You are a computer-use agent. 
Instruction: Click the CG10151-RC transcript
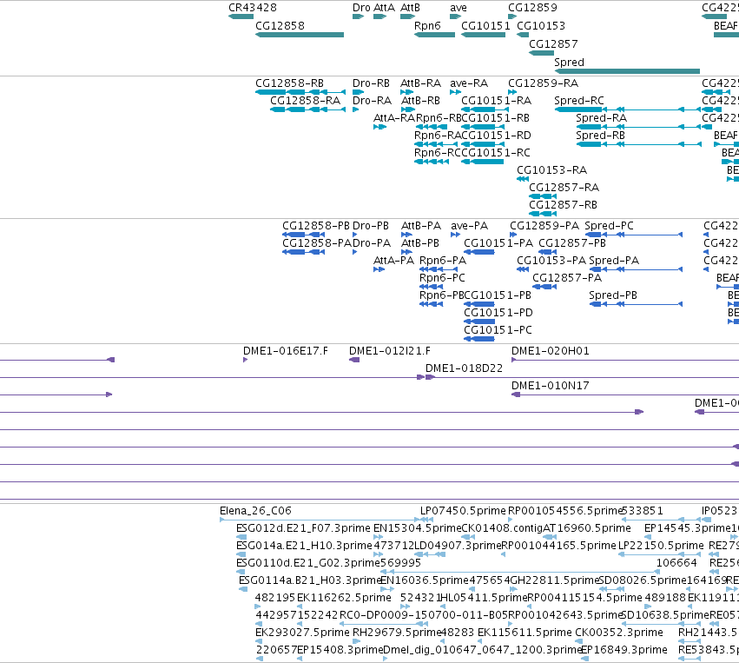(482, 162)
